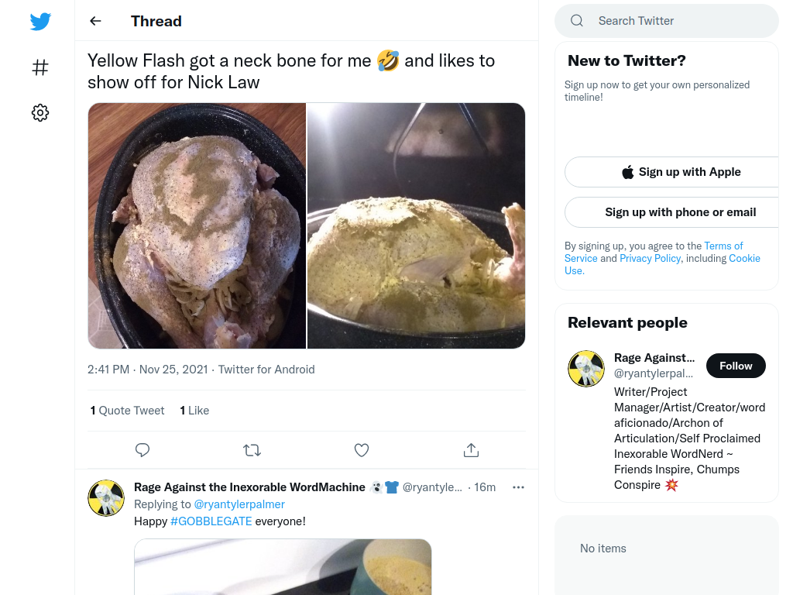This screenshot has width=793, height=595.
Task: Open the @ryantylerpalmer mention link
Action: pos(239,504)
